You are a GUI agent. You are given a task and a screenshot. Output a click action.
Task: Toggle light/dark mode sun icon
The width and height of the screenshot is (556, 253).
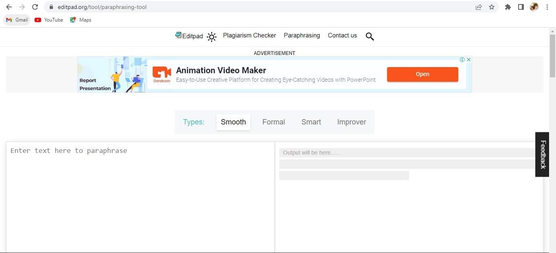212,37
